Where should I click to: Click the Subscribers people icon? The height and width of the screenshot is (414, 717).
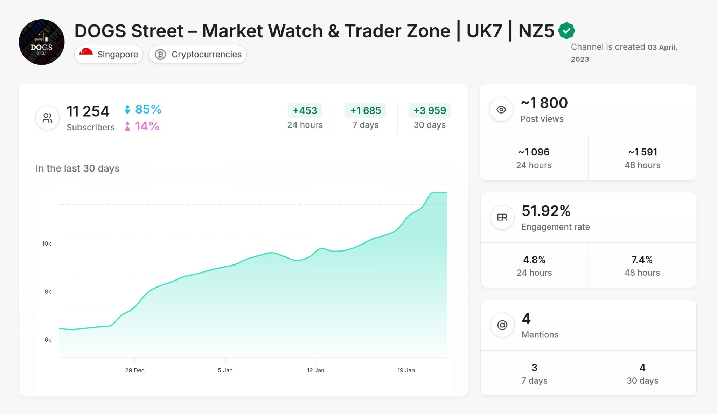47,118
